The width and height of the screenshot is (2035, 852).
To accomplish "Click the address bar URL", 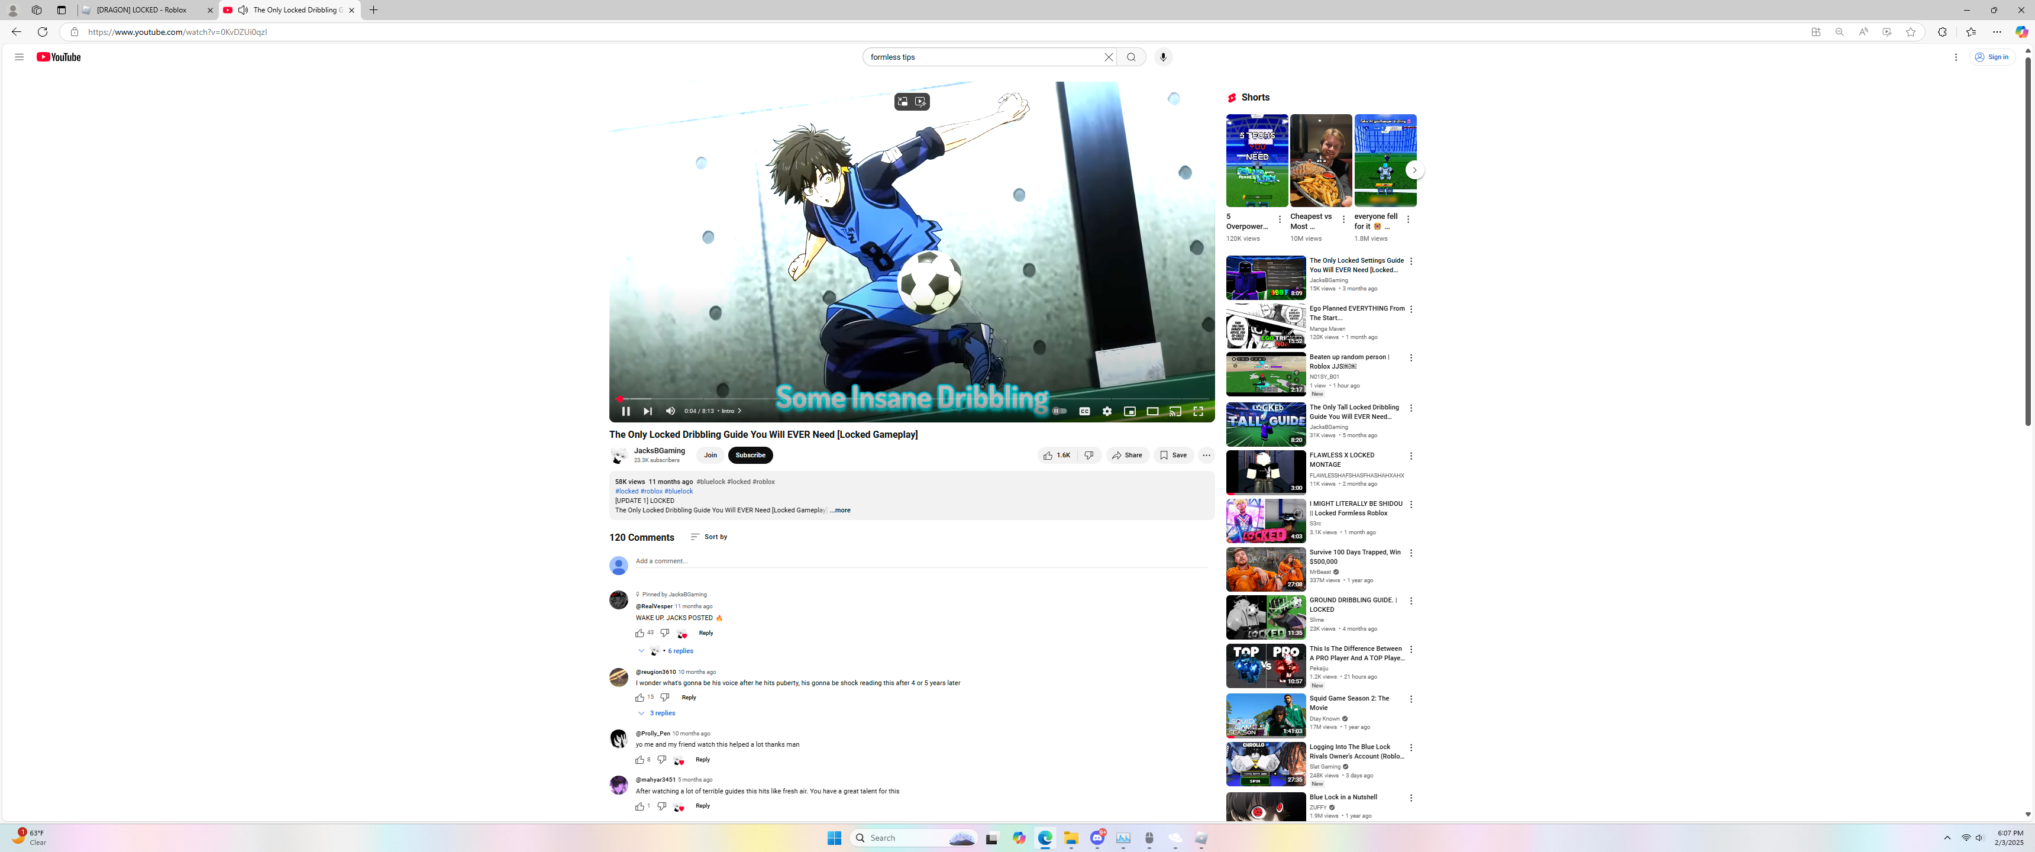I will 177,33.
